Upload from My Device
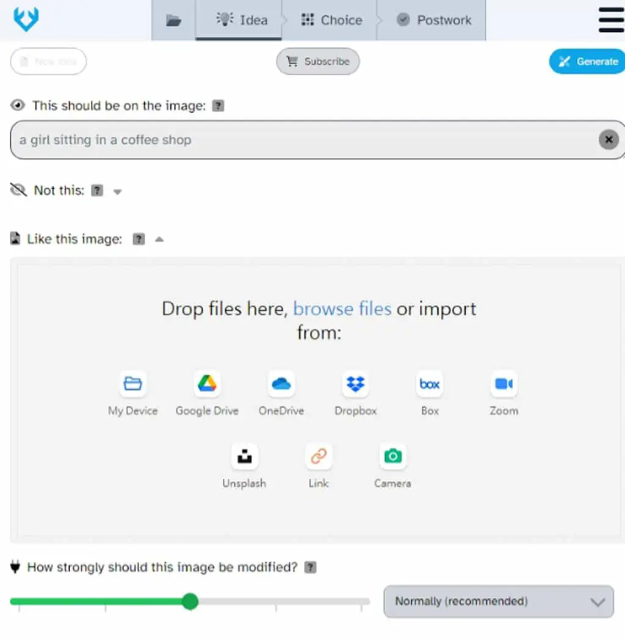 (132, 393)
